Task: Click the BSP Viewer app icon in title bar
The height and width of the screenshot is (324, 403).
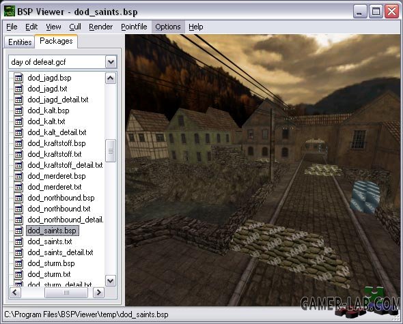Action: tap(10, 11)
